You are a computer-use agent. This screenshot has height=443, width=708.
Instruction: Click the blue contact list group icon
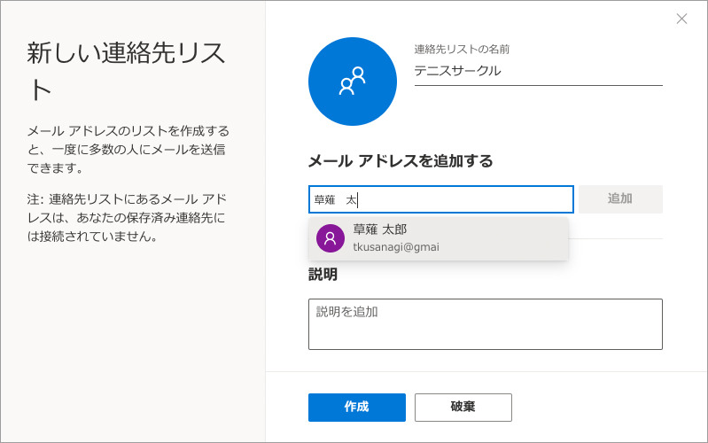pyautogui.click(x=352, y=82)
